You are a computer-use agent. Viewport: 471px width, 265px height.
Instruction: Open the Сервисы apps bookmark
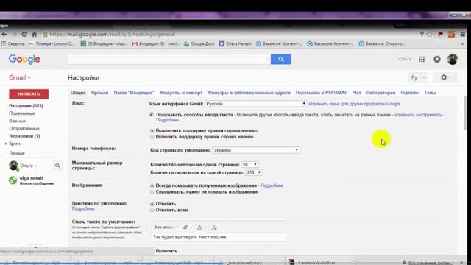pos(13,43)
